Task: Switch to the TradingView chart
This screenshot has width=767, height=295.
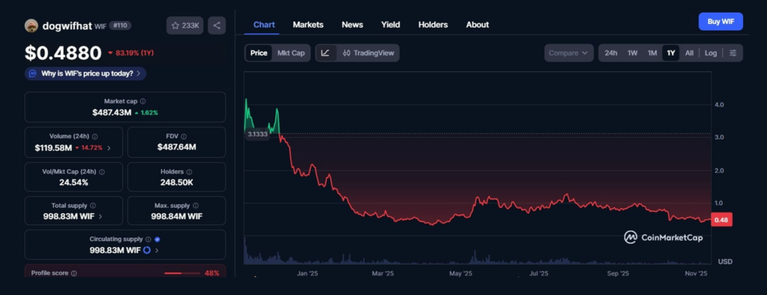Action: point(369,53)
